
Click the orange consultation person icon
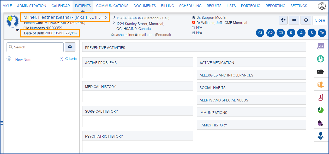click(321, 84)
